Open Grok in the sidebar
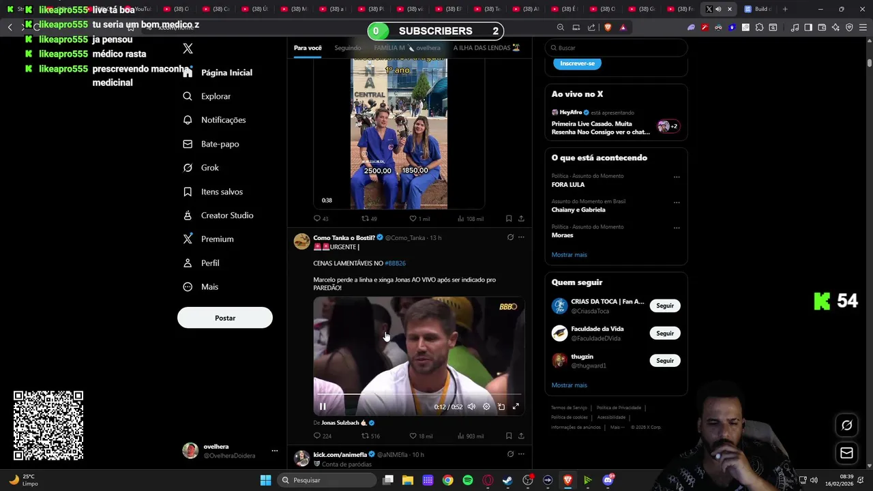This screenshot has width=873, height=491. tap(201, 168)
